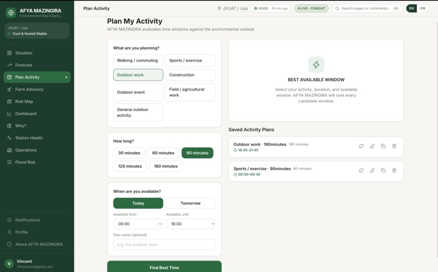
Task: Refresh the Sports / exercise 90minutes plan
Action: (361, 170)
